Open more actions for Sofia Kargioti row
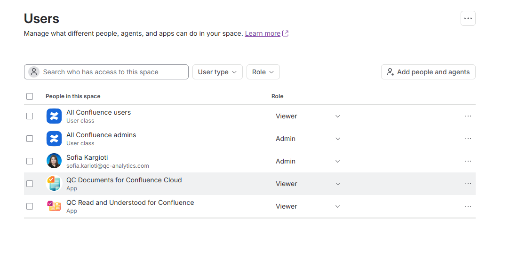Screen dimensions: 510x257 point(468,161)
